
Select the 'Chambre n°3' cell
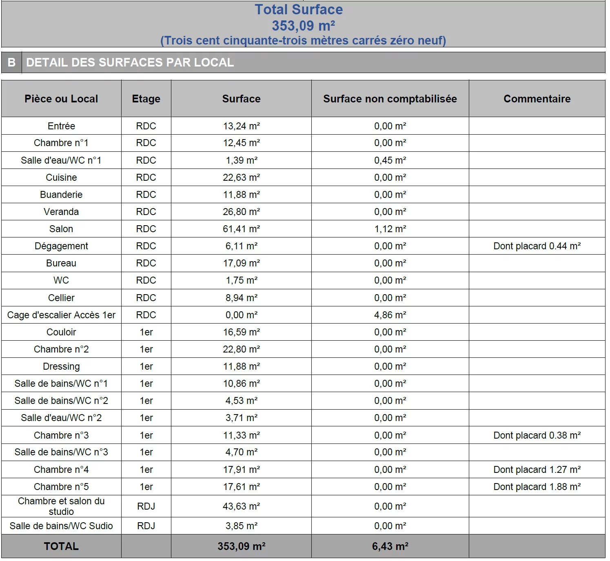[x=61, y=435]
